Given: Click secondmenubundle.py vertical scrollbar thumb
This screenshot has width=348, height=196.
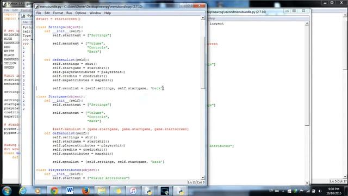Looking at the screenshot, I should click(x=307, y=76).
